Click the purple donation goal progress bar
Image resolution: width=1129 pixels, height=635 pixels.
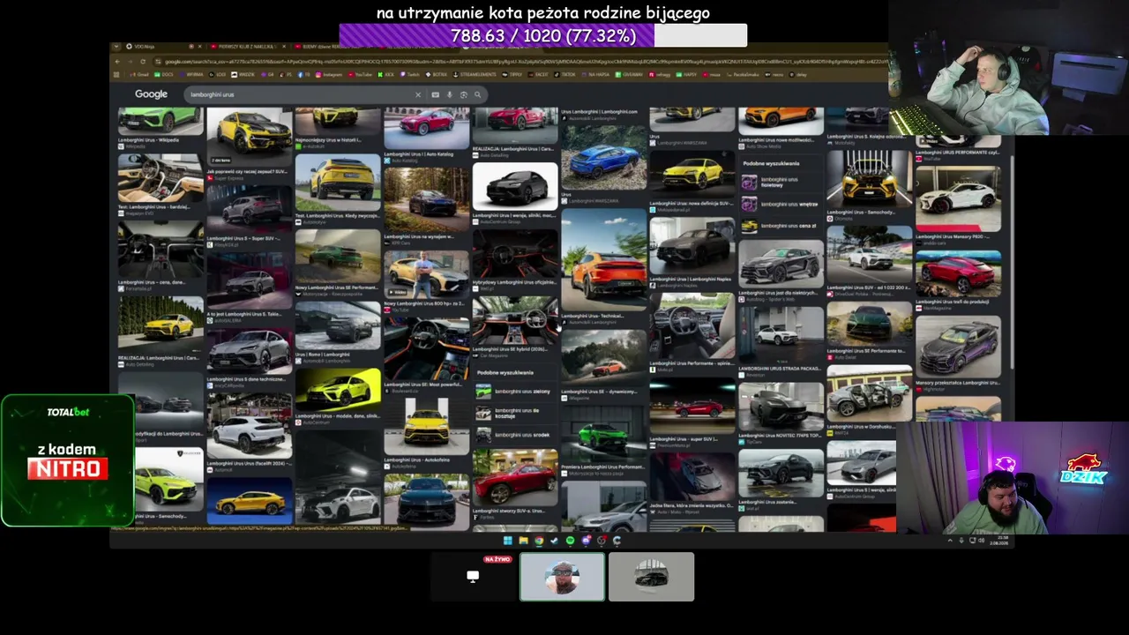click(543, 36)
